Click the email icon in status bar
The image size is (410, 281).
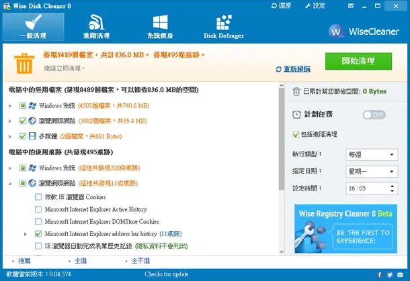pos(400,274)
